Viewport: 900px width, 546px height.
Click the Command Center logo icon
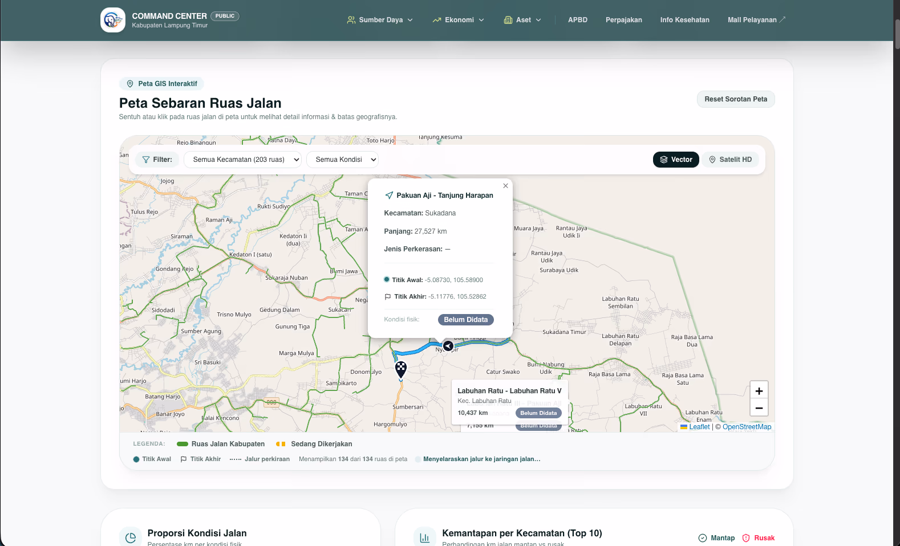coord(113,20)
